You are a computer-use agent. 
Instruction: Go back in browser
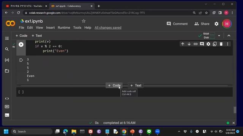tap(6, 13)
